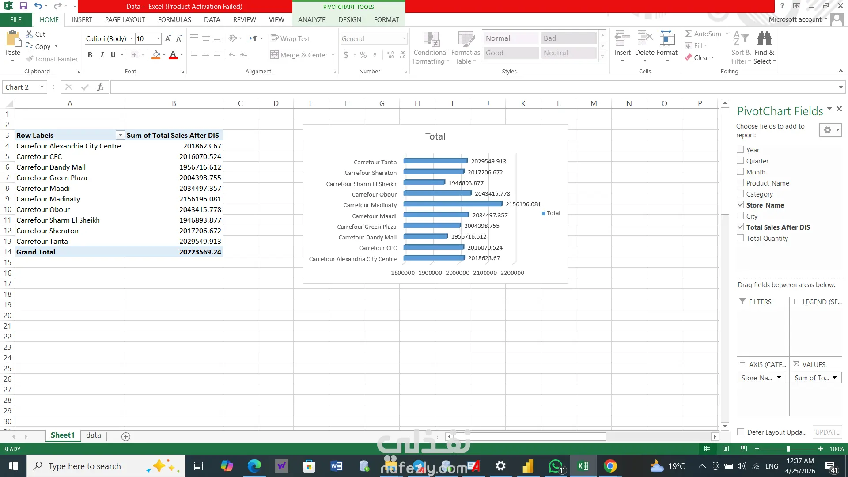Apply Accounting dollar number format
Image resolution: width=848 pixels, height=477 pixels.
coord(346,55)
